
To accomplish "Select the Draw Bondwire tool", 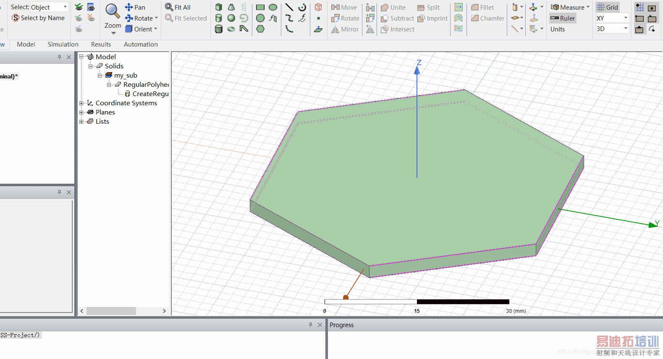I will pos(244,29).
